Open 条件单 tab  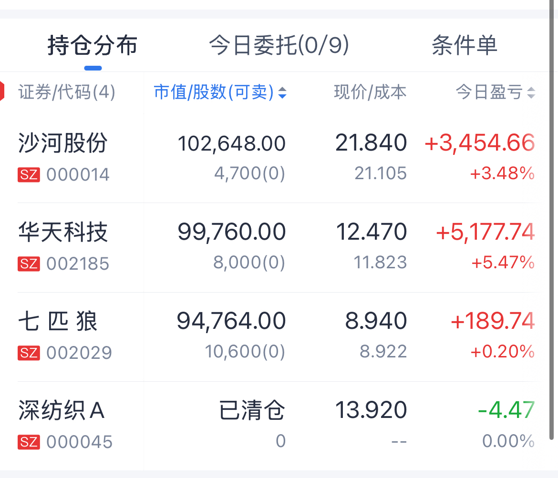pos(464,46)
